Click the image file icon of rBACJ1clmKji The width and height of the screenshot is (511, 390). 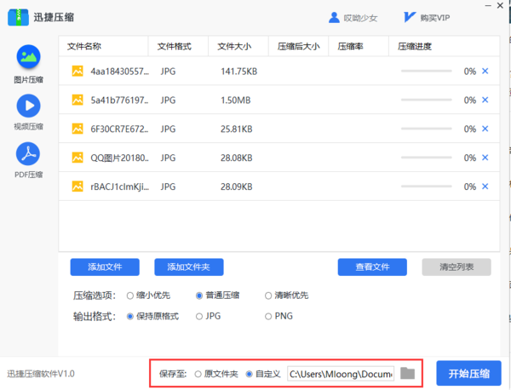78,186
